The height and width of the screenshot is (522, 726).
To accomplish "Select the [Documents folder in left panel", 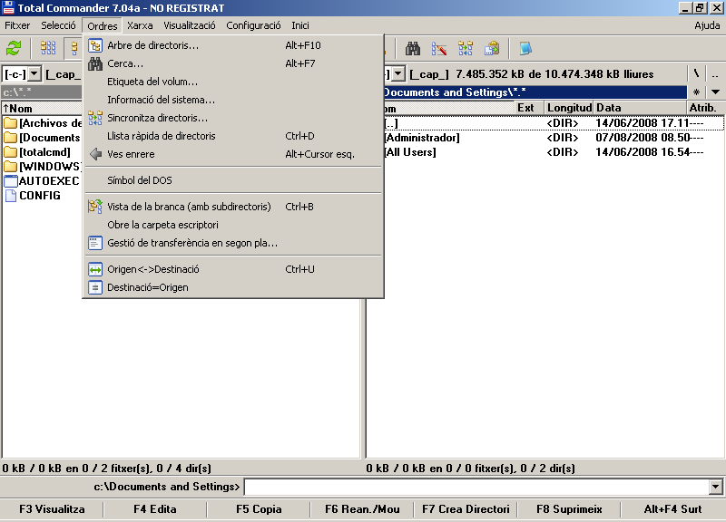I will tap(42, 138).
